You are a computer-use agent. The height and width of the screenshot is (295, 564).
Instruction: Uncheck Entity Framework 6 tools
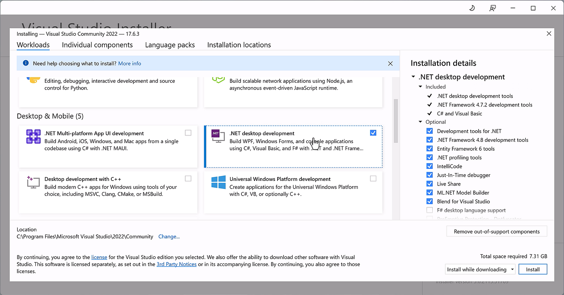coord(429,149)
